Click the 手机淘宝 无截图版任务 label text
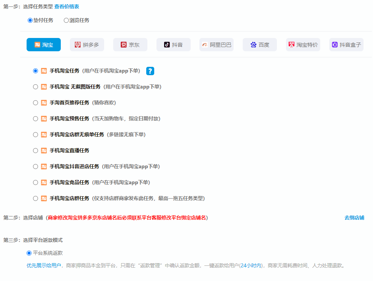373x281 pixels. coord(75,87)
